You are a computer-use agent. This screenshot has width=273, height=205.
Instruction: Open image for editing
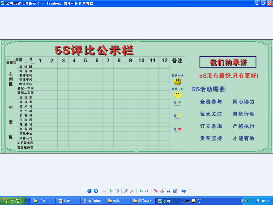[x=175, y=191]
